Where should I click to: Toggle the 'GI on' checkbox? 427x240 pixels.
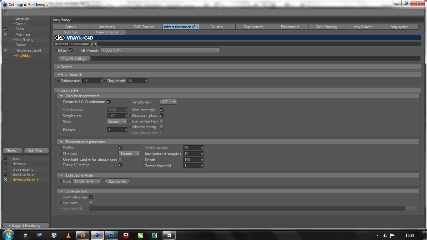[x=71, y=50]
